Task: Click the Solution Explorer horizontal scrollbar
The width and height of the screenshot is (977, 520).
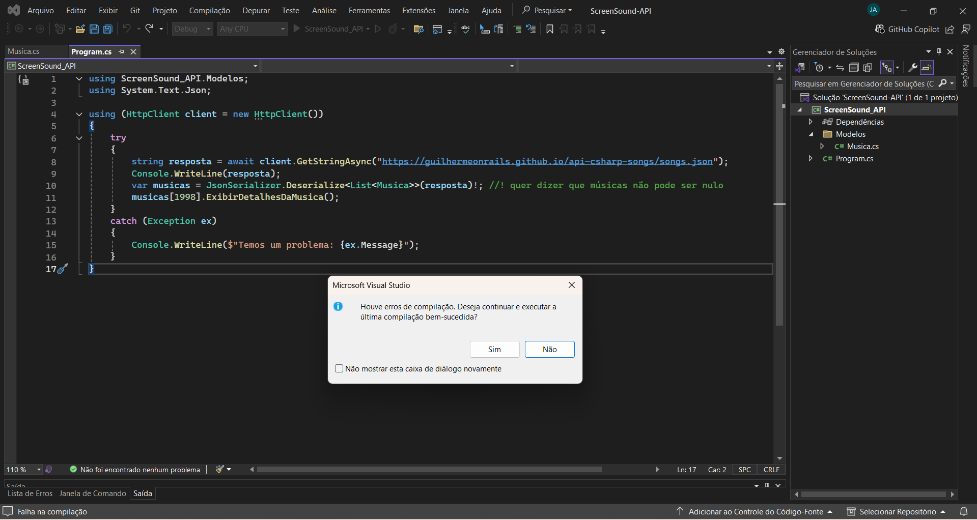Action: pos(873,494)
